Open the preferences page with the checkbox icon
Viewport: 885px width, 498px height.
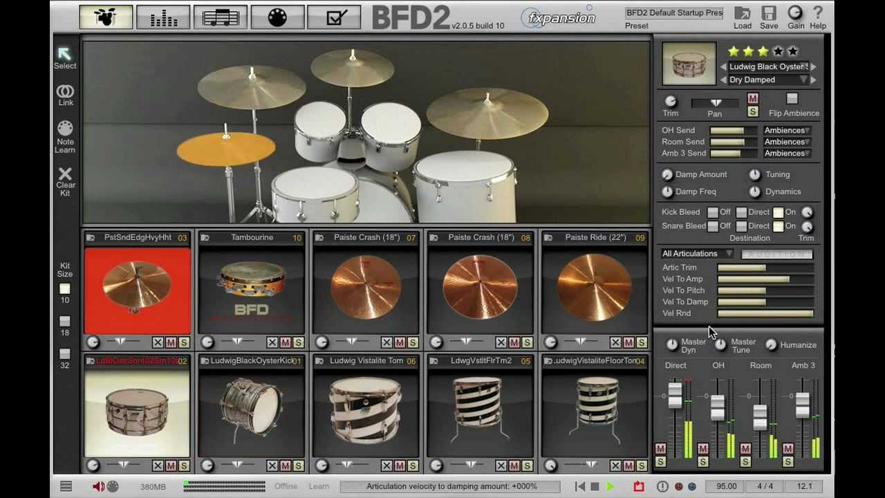pos(334,17)
